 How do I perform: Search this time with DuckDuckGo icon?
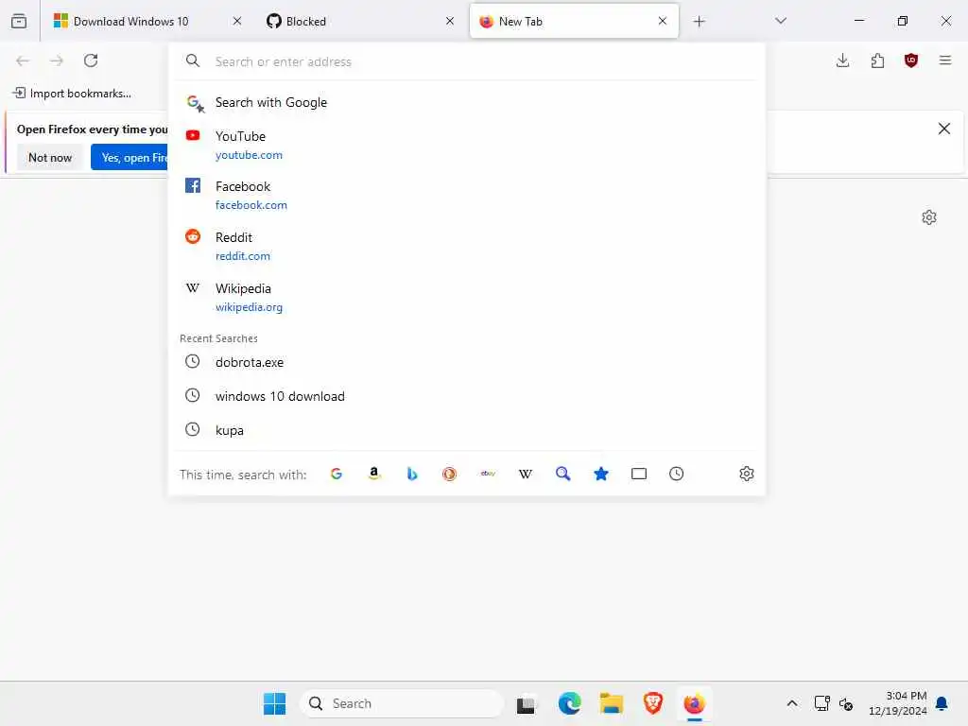(x=449, y=474)
